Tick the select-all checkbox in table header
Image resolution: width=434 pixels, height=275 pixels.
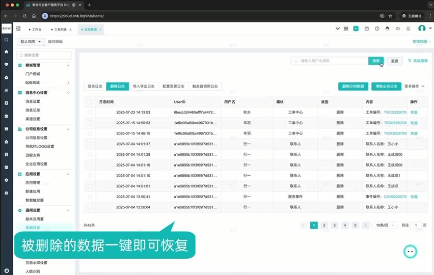90,102
